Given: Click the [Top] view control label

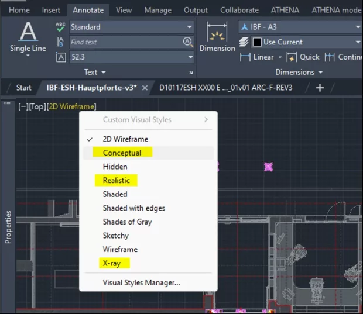Looking at the screenshot, I should click(37, 106).
